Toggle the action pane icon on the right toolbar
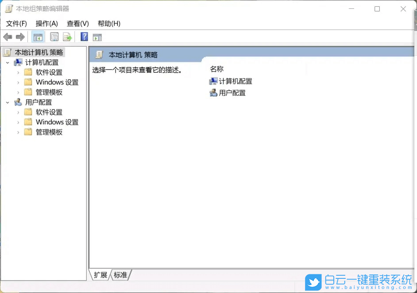 97,37
